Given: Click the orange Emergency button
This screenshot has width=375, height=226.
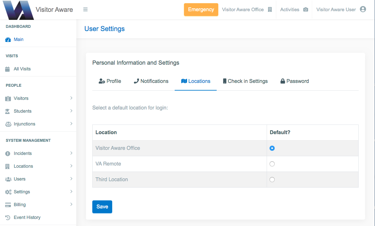Looking at the screenshot, I should tap(201, 10).
